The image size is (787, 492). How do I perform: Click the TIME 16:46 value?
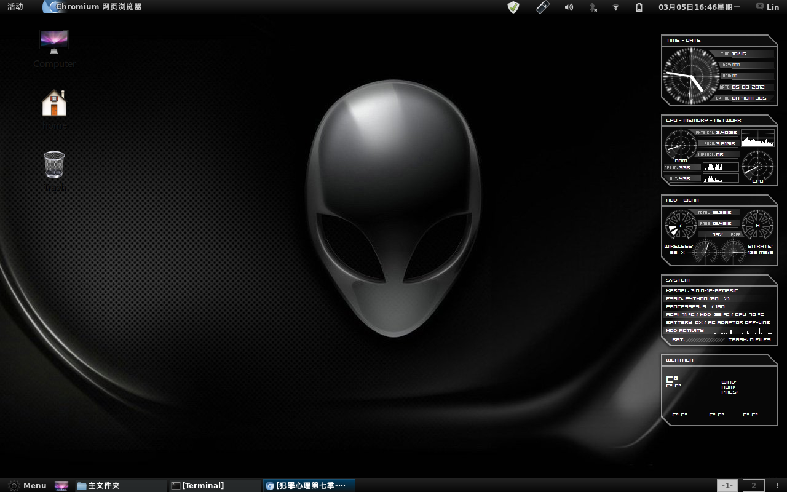[739, 54]
